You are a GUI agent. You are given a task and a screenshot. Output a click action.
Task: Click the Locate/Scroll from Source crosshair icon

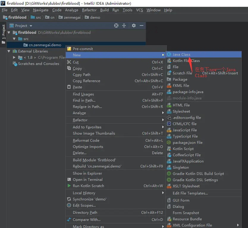click(x=116, y=25)
